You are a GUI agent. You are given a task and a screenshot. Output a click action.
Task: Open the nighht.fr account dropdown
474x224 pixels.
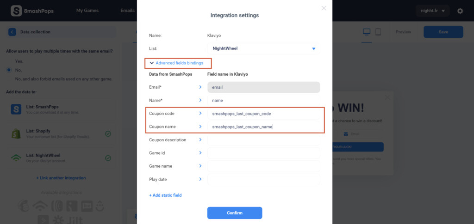coord(432,11)
